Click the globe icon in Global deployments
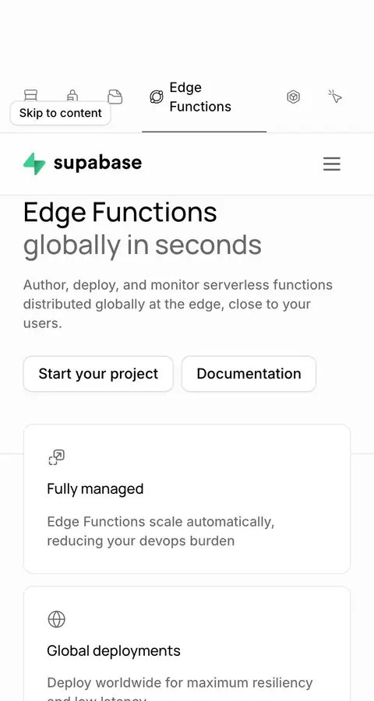Screen dimensions: 374x701 [x=56, y=620]
